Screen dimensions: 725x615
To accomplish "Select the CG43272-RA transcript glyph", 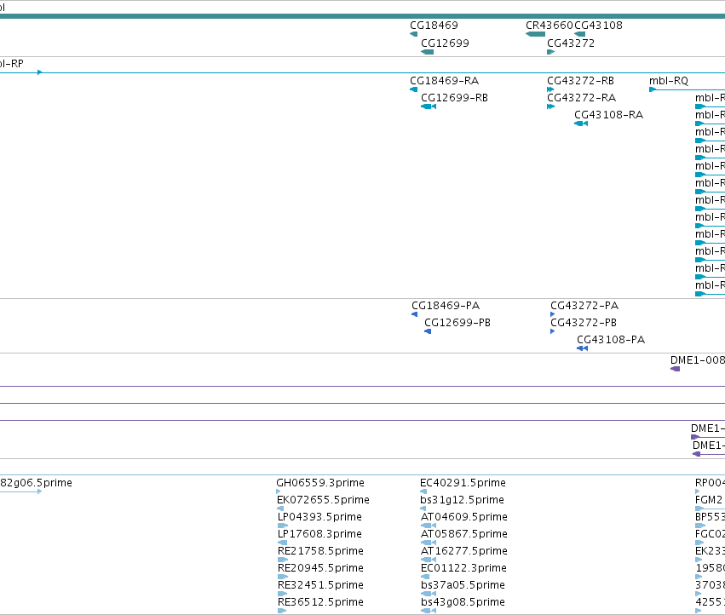I will coord(550,106).
